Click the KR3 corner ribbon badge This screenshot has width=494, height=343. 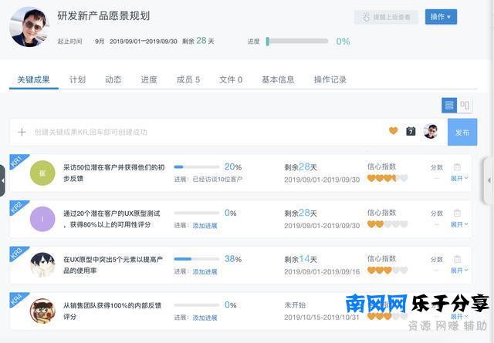click(x=17, y=253)
